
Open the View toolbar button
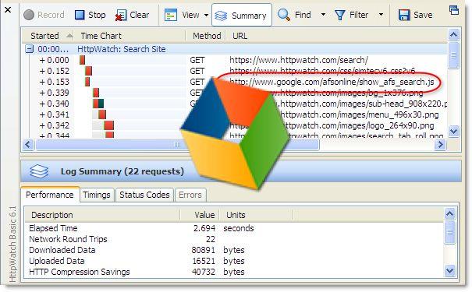point(182,15)
